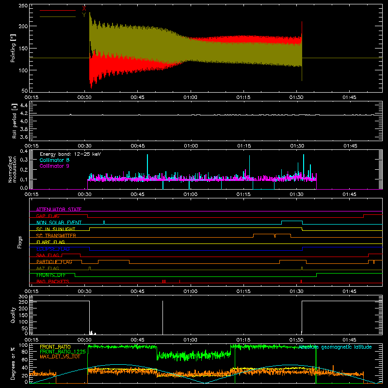
Task: Click 00:30 time label under Roll period plot
Action: tap(84, 146)
